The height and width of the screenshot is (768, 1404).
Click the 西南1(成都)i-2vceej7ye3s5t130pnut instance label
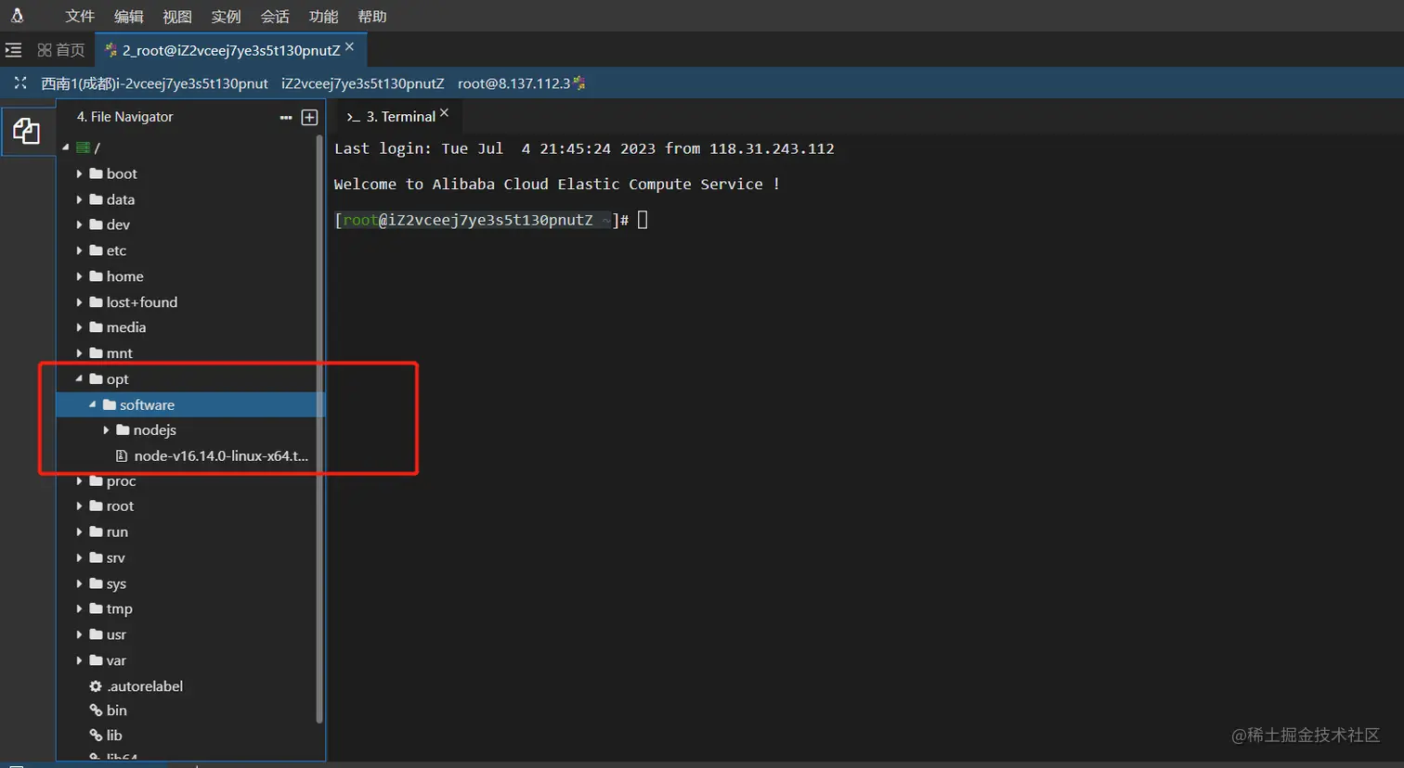click(154, 83)
